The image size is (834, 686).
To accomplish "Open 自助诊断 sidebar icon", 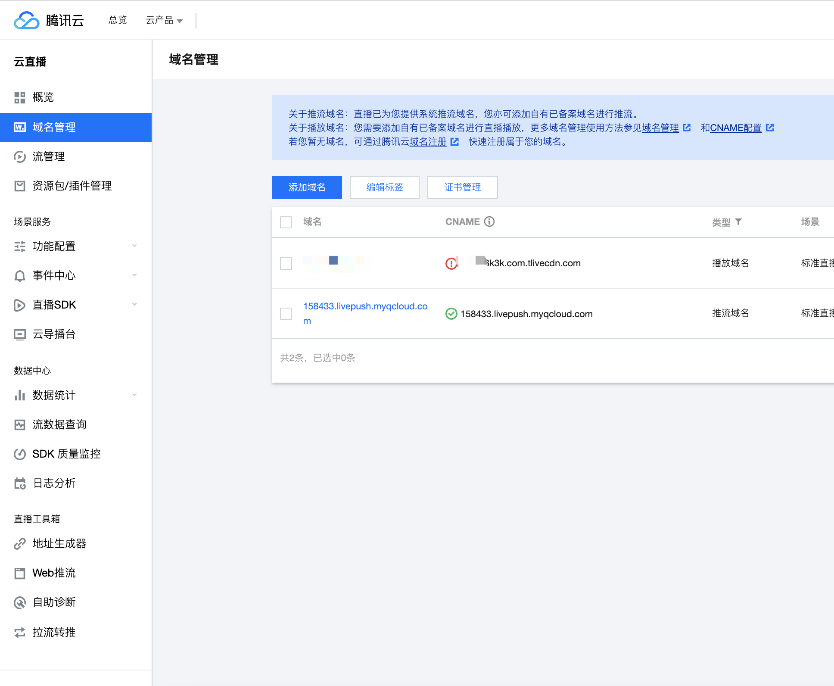I will [20, 602].
